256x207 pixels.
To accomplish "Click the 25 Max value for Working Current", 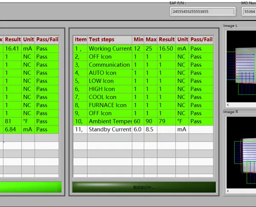I will [151, 49].
